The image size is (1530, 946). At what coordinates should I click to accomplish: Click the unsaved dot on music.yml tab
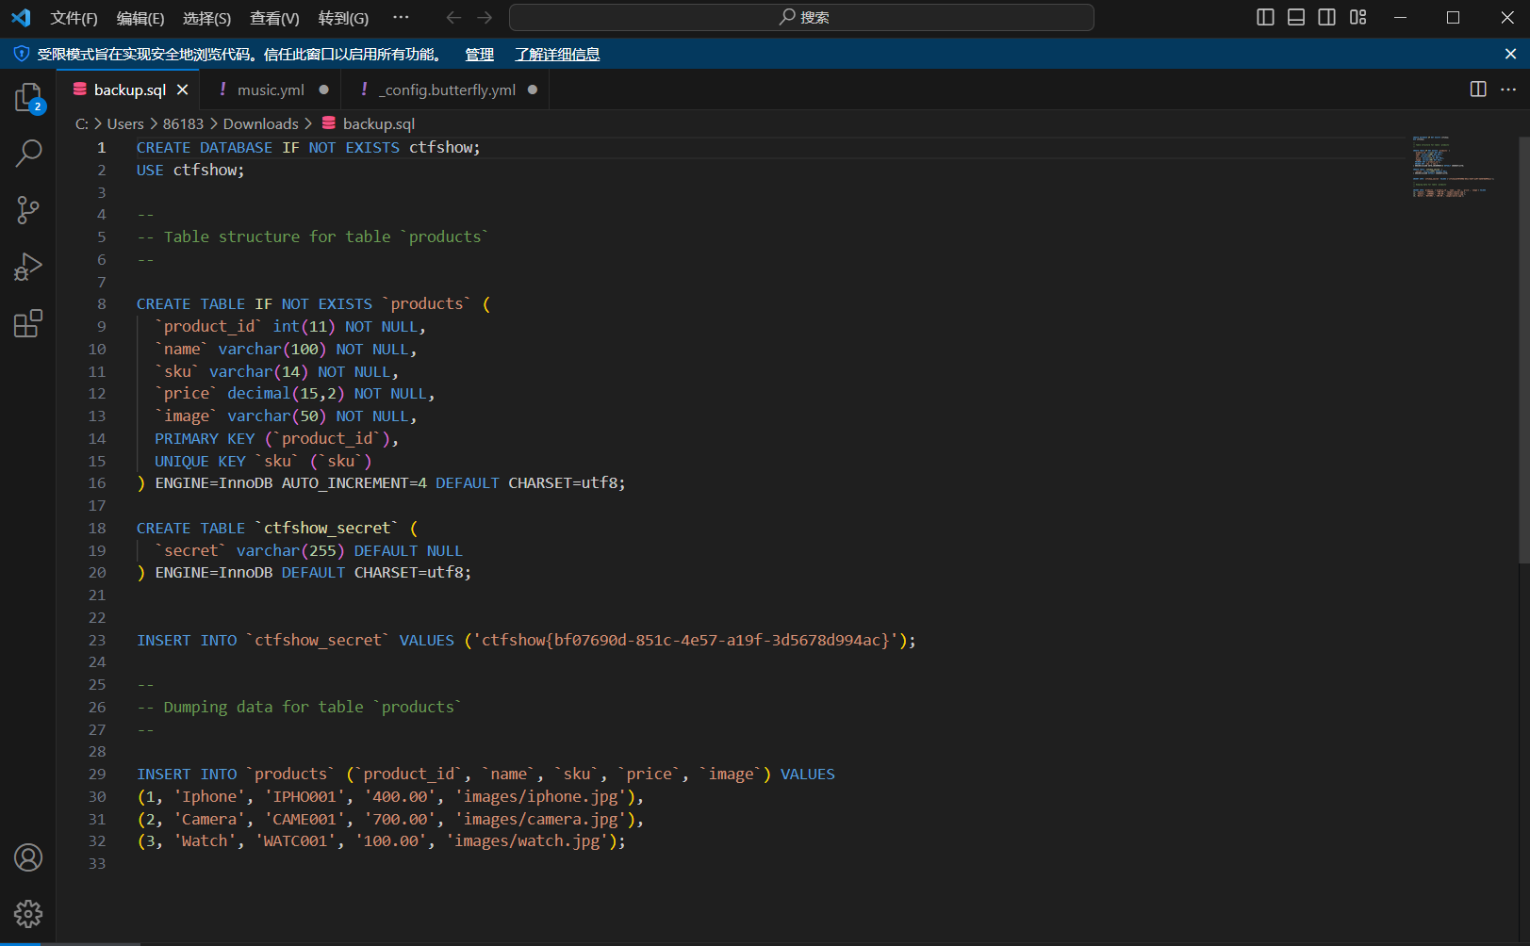pos(324,90)
